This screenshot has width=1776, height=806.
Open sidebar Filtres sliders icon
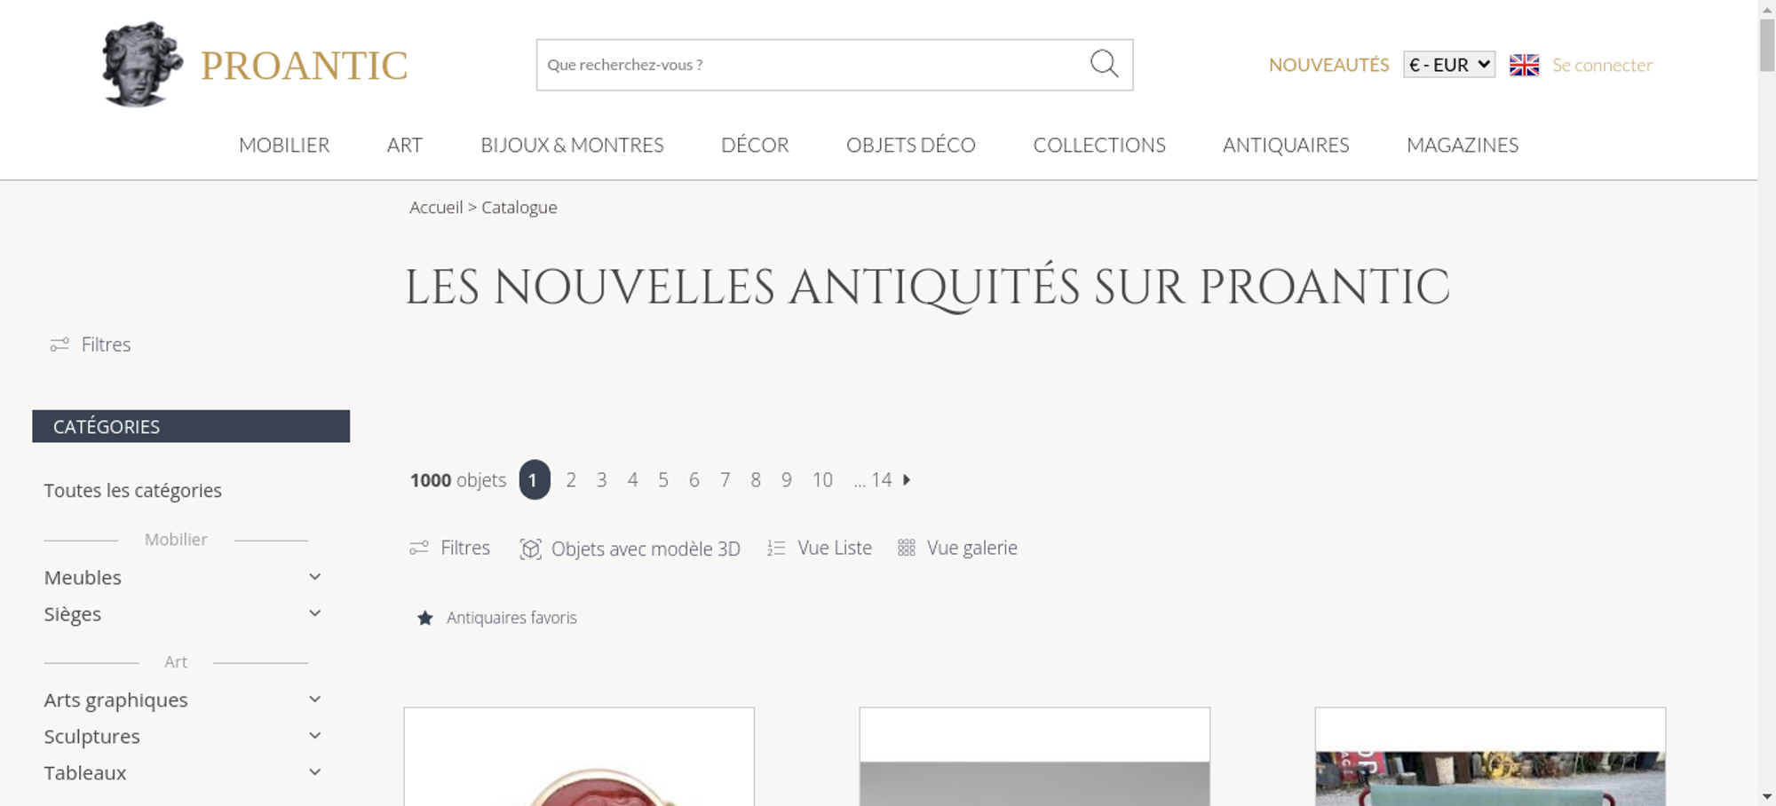coord(59,344)
